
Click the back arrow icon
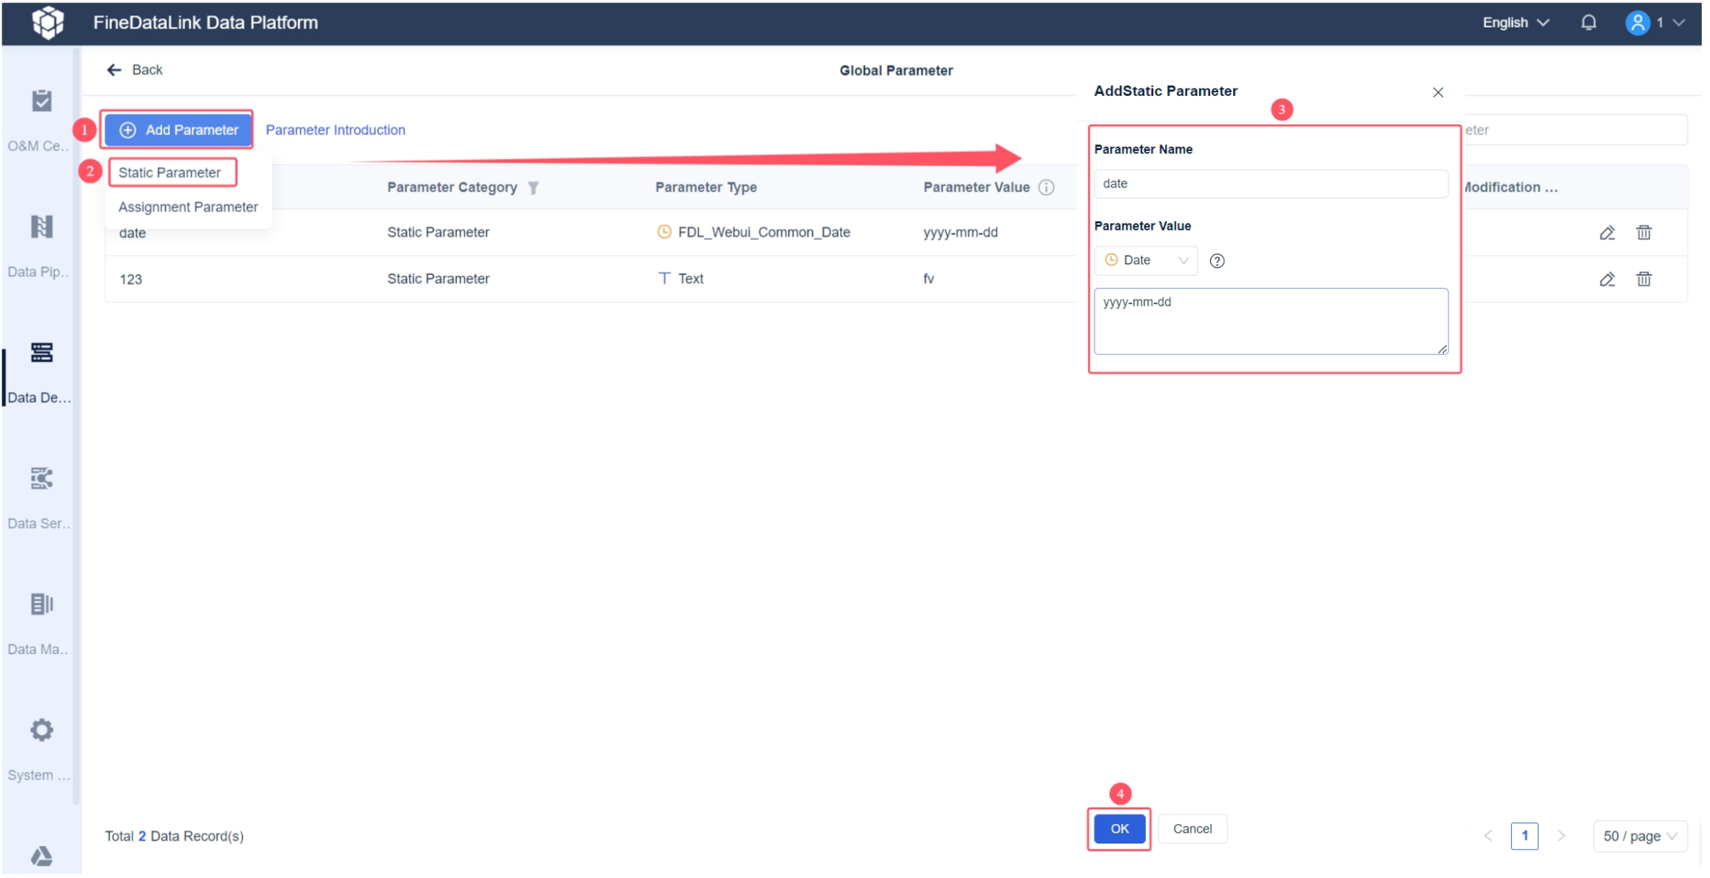pyautogui.click(x=114, y=70)
